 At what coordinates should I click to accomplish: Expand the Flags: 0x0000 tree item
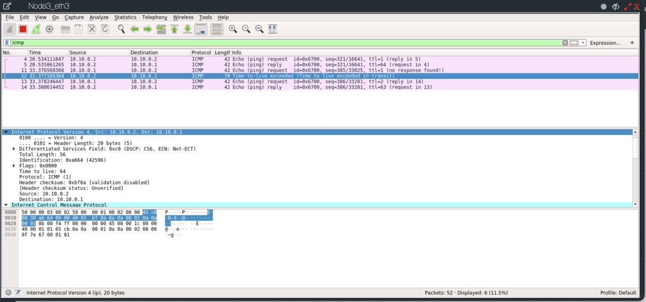coord(14,166)
